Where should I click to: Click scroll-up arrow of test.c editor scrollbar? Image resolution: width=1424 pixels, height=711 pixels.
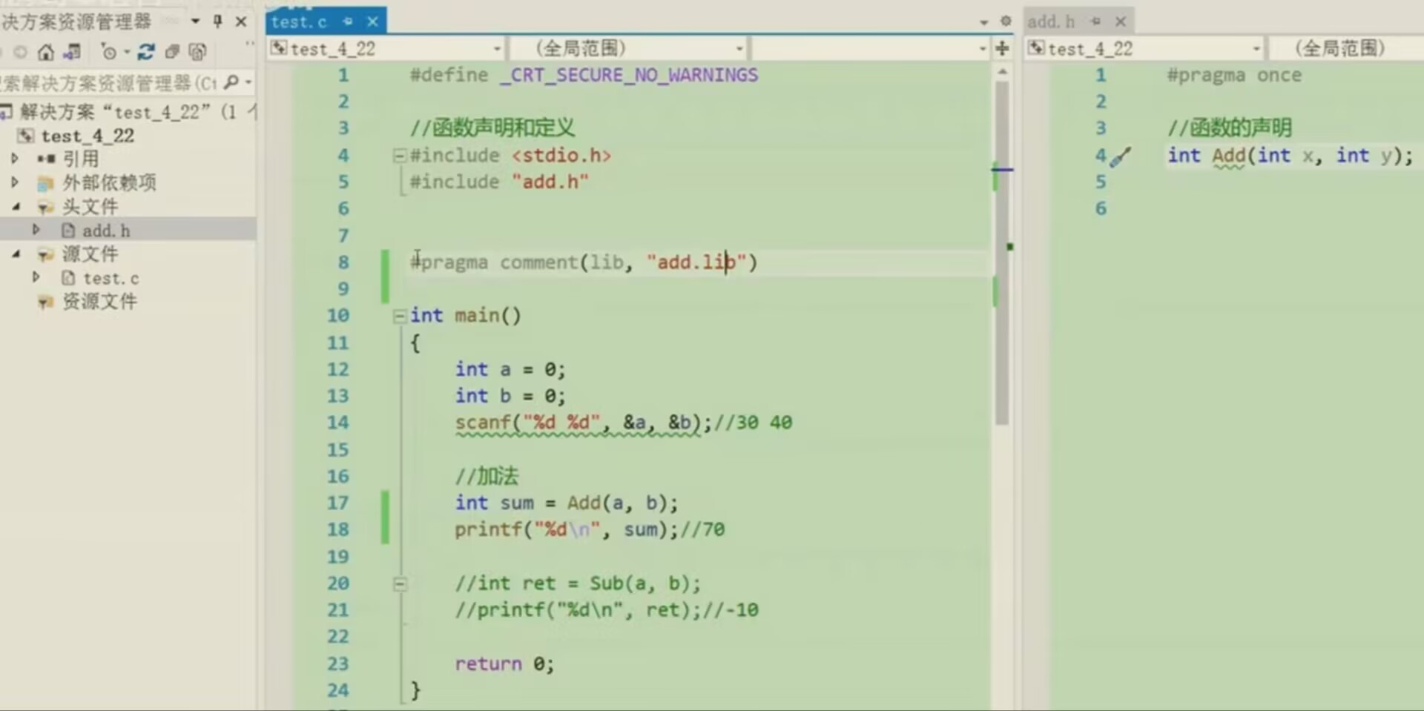click(x=1002, y=72)
